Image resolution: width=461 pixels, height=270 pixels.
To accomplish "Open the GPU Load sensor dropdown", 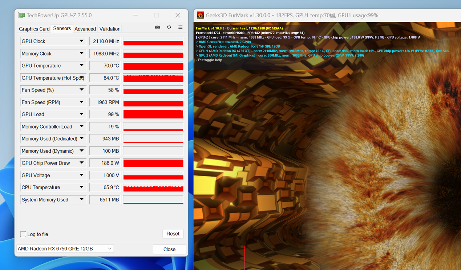I will pos(82,114).
